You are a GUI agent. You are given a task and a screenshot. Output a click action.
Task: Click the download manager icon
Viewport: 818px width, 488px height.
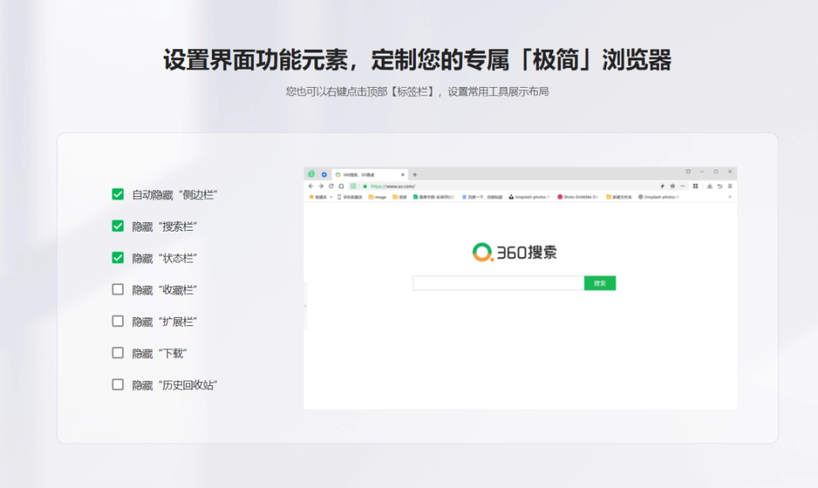pyautogui.click(x=709, y=185)
